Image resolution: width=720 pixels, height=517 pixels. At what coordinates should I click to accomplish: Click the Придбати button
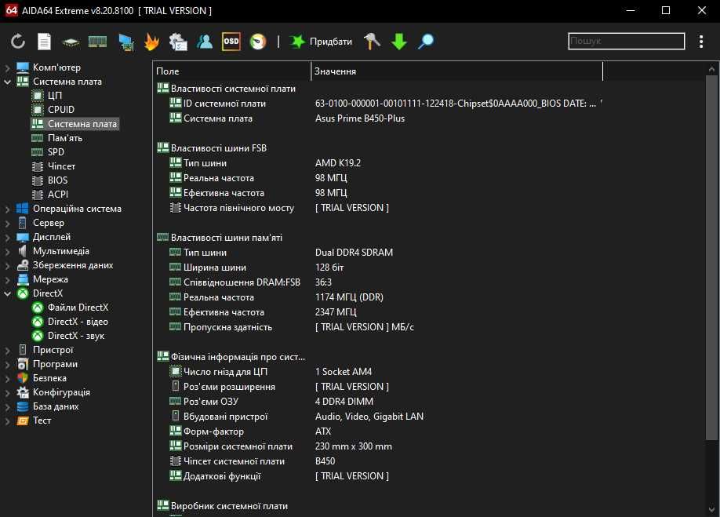coord(331,42)
